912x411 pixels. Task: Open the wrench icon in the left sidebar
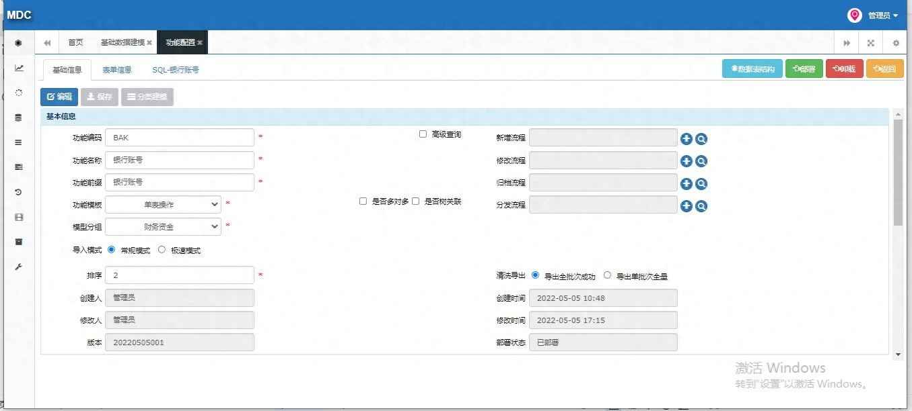[19, 267]
